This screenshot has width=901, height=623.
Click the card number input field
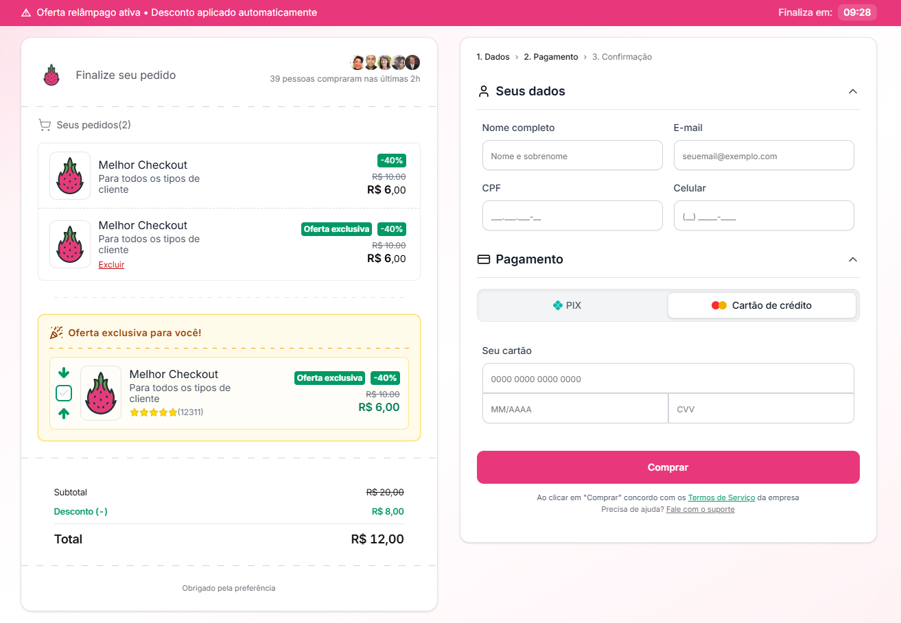[668, 379]
